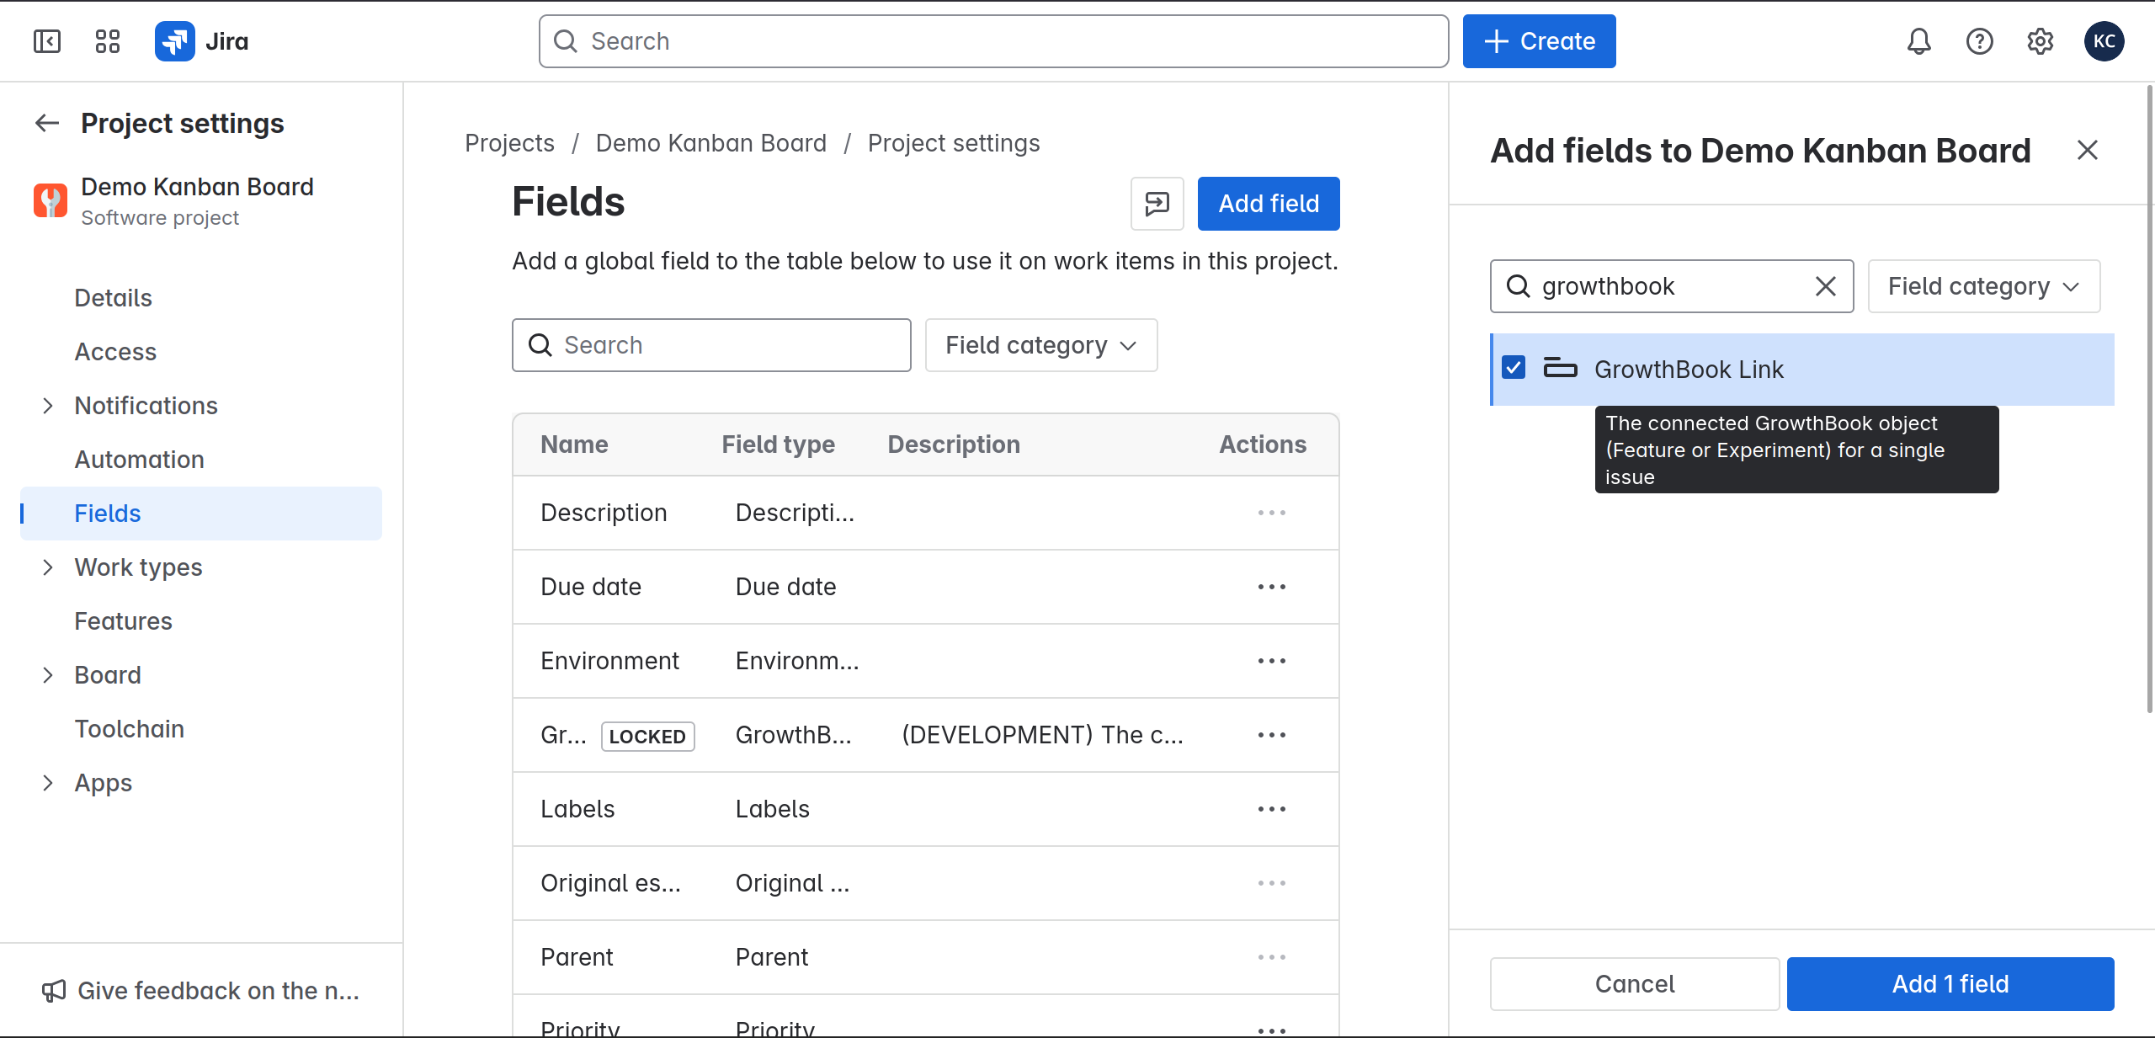
Task: Click the Demo Kanban Board project avatar
Action: coord(51,200)
